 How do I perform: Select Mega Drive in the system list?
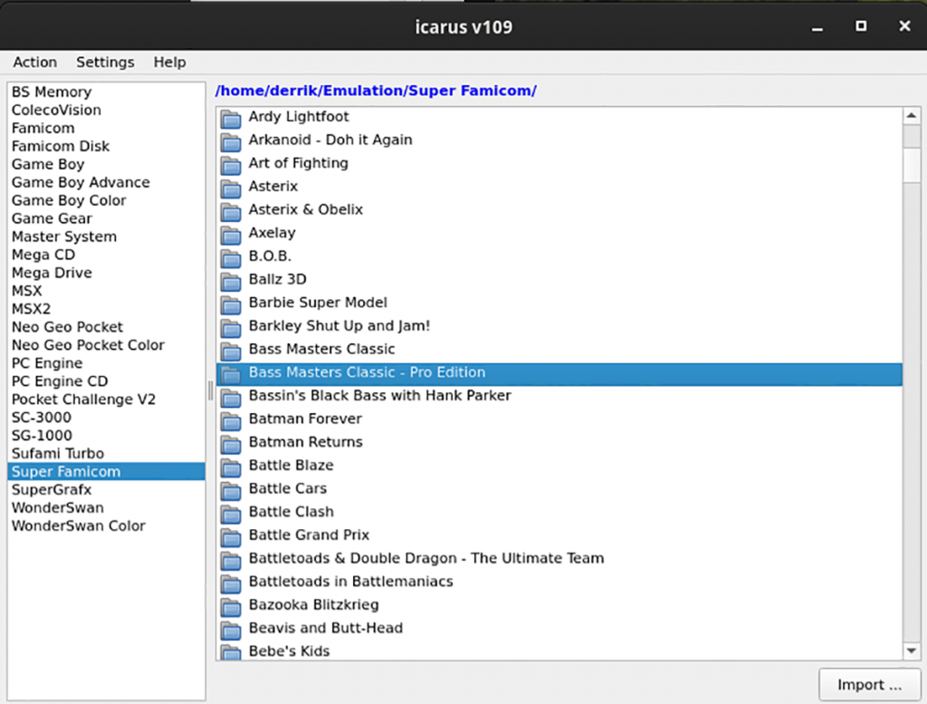click(x=51, y=273)
